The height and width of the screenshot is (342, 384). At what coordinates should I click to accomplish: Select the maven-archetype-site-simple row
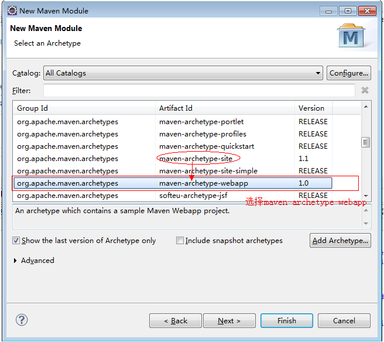[x=173, y=171]
